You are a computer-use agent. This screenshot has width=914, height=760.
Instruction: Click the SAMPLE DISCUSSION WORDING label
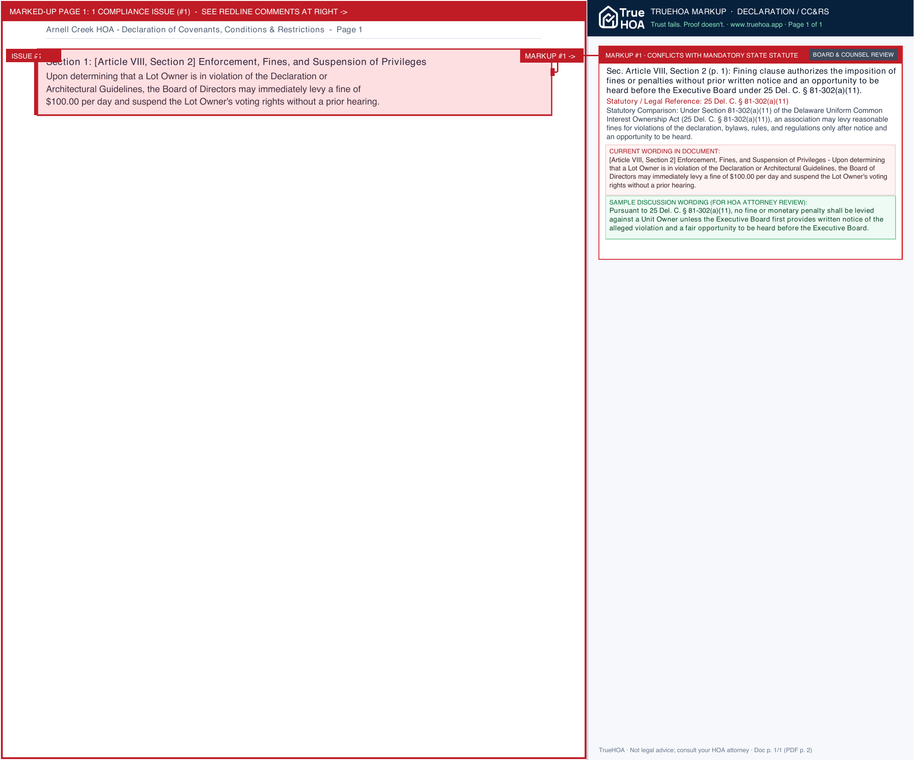click(x=708, y=202)
